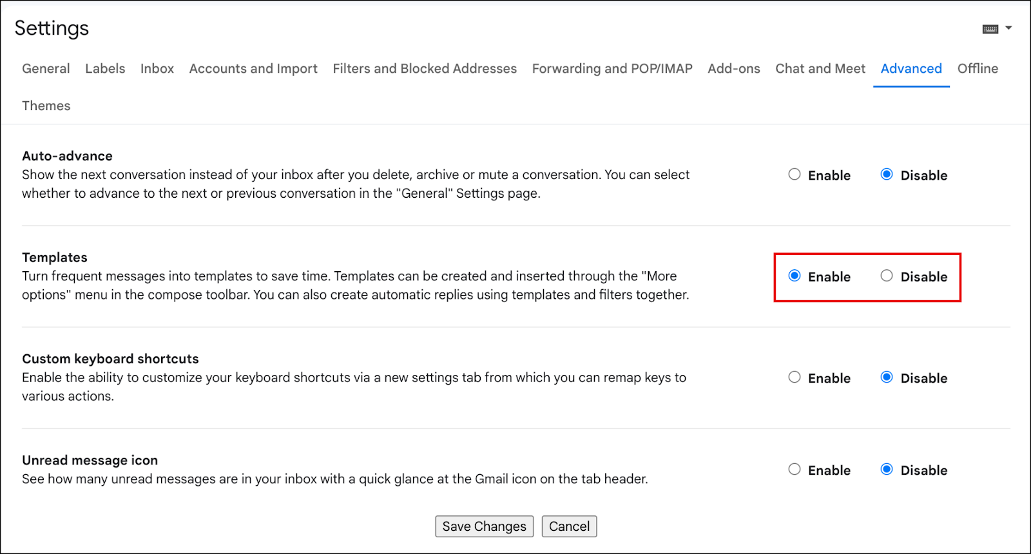Open Filters and Blocked Addresses tab
The image size is (1031, 554).
click(425, 68)
